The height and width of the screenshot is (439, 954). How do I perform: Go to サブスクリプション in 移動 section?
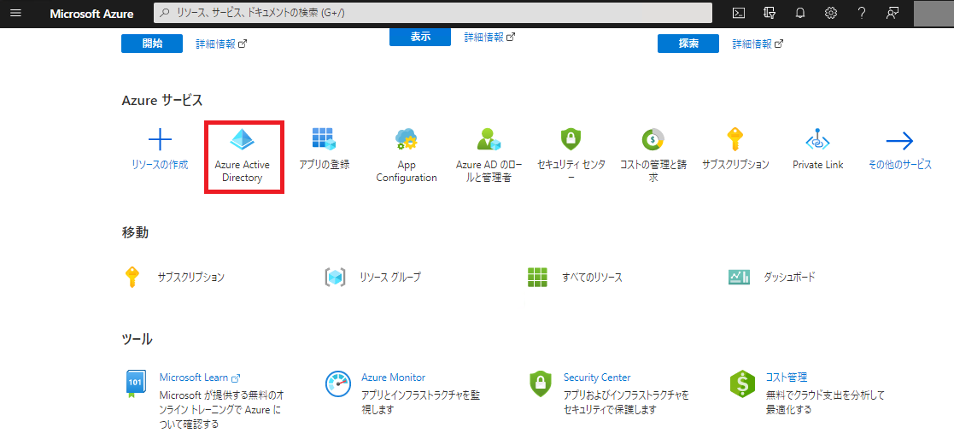click(191, 278)
